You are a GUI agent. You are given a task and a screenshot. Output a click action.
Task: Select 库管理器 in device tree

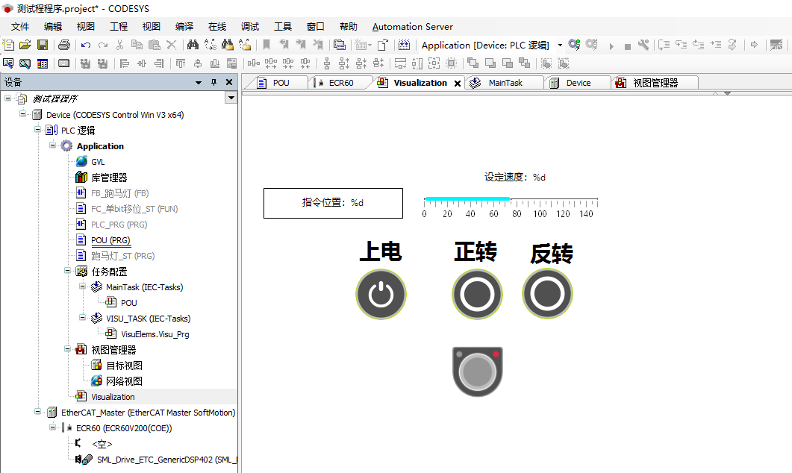tap(109, 177)
